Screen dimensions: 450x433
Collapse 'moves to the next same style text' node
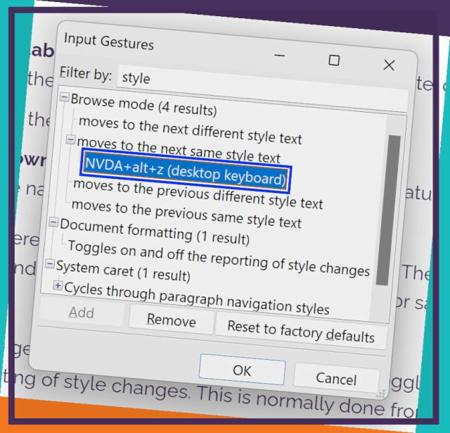[x=71, y=140]
